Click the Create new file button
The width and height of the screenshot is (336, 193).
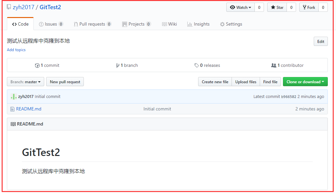point(215,82)
